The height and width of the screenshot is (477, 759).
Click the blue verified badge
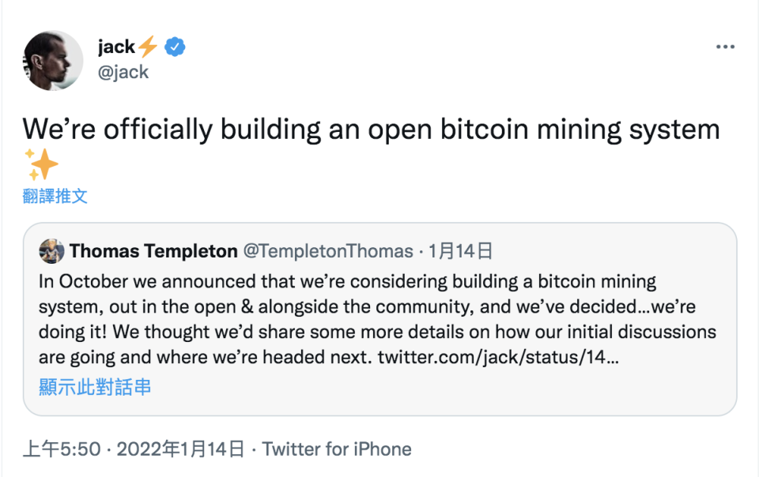click(175, 47)
